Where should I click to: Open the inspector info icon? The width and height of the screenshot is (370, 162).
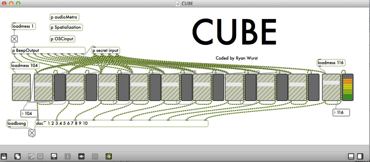68,156
